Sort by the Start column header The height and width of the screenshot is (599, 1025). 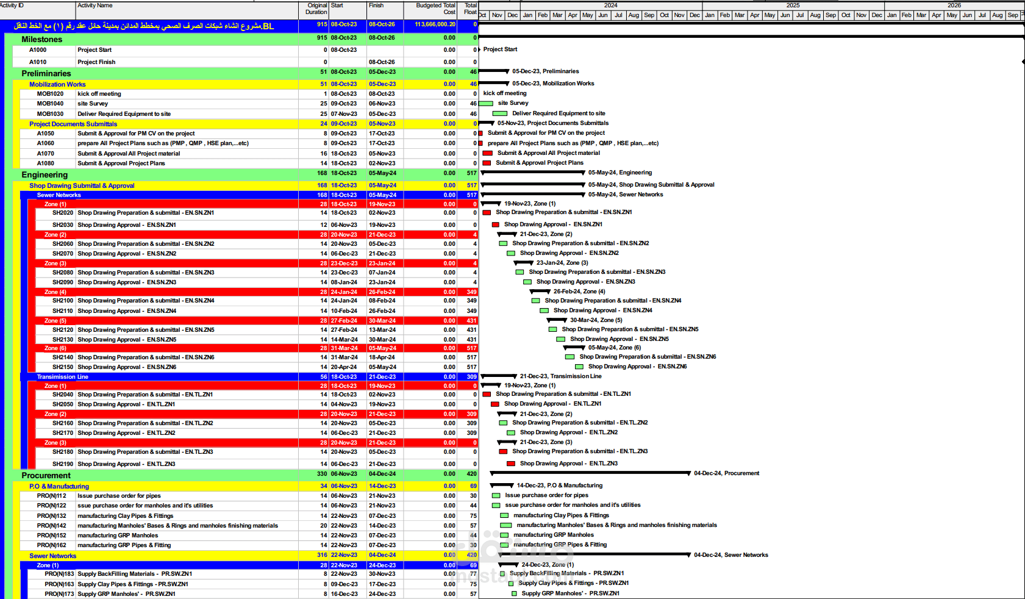(x=348, y=9)
